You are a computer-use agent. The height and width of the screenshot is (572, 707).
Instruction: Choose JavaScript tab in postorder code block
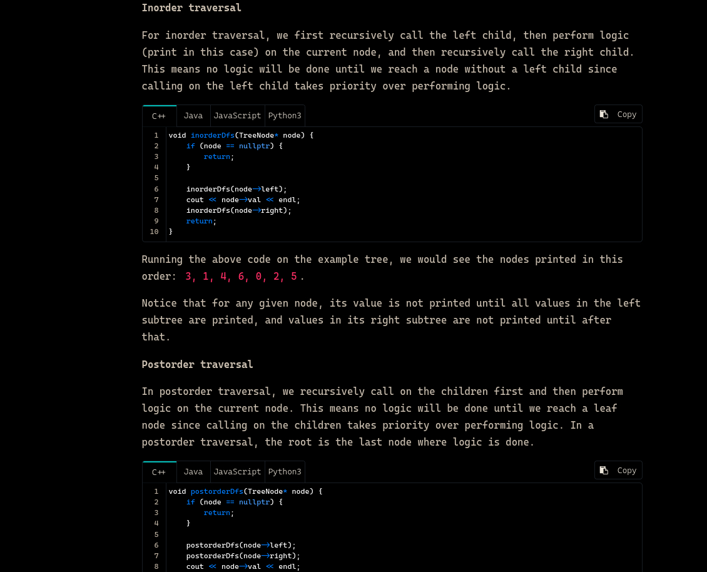click(x=237, y=472)
